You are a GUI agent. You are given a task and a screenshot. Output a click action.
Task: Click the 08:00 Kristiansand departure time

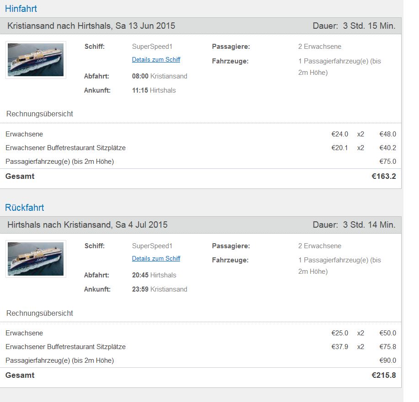(x=159, y=76)
